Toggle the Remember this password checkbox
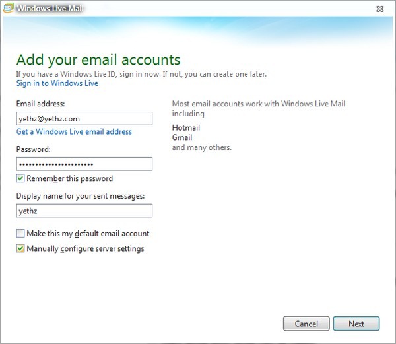 click(x=20, y=178)
